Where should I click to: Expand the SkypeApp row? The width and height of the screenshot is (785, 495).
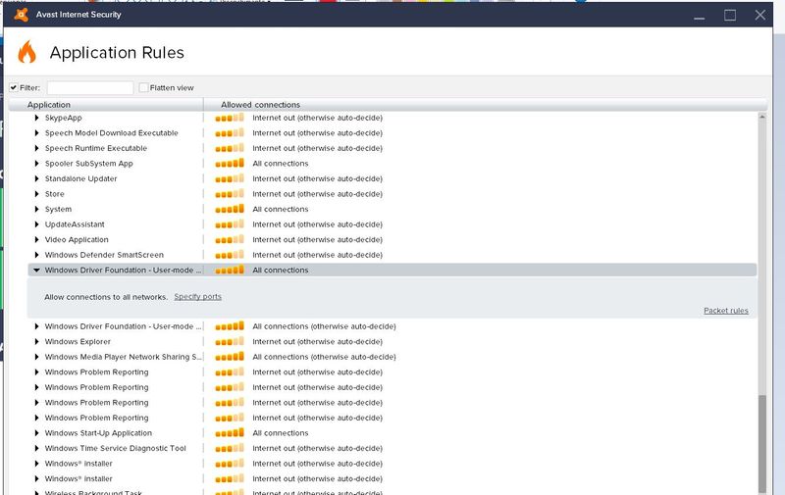pos(36,118)
